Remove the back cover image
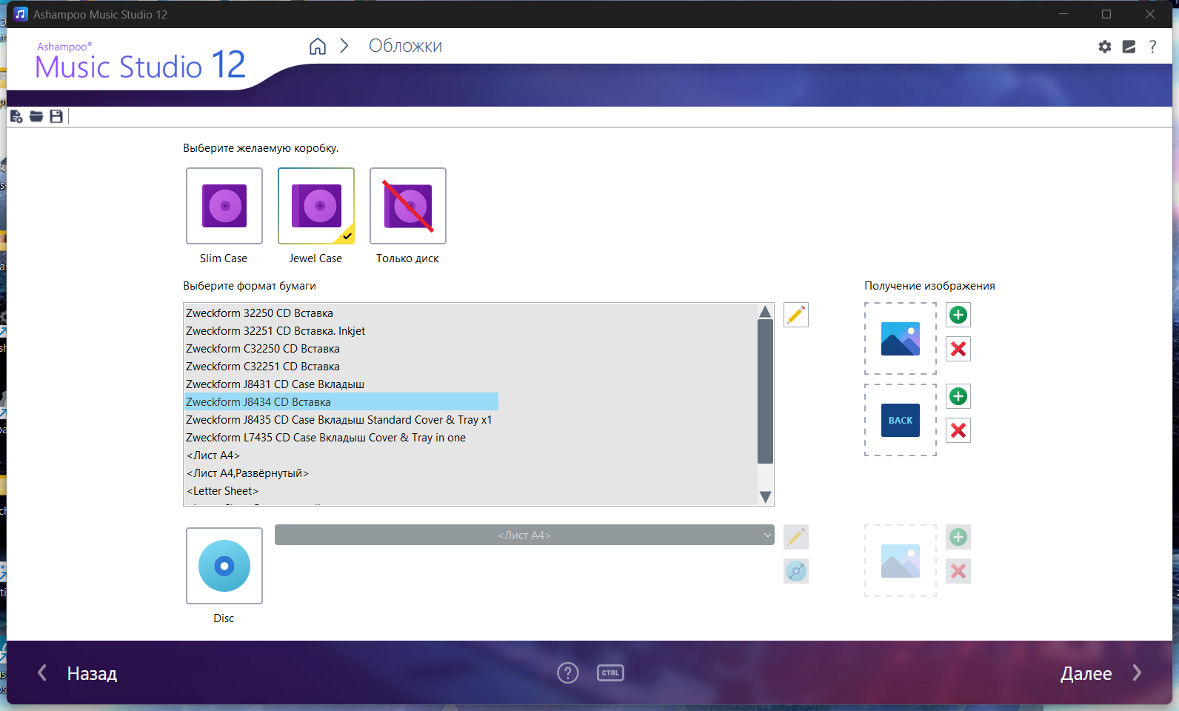1179x711 pixels. pos(958,430)
